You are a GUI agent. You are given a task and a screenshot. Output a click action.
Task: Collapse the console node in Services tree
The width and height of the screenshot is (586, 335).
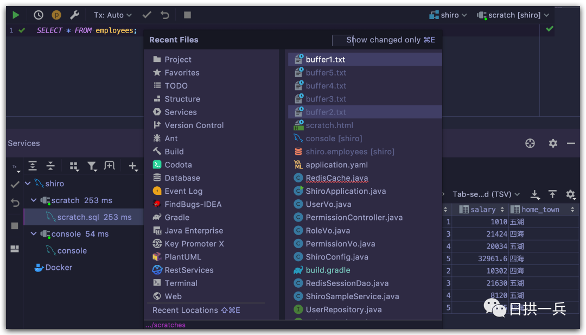(34, 234)
